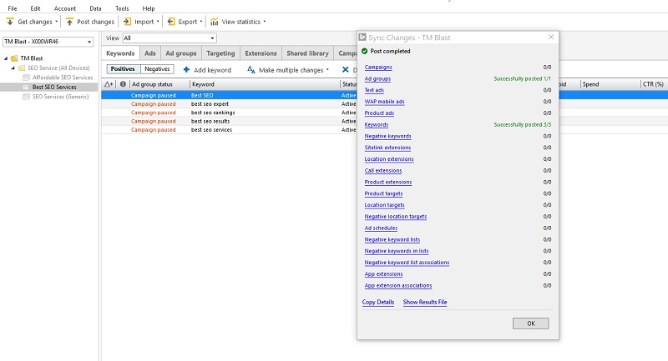
Task: Click the Make multiple changes icon
Action: 251,69
